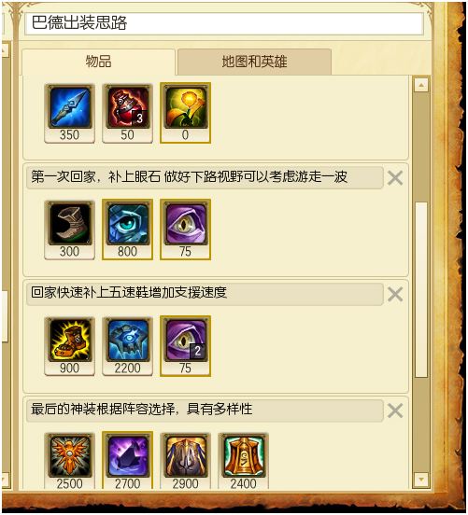The width and height of the screenshot is (468, 515).
Task: Click the brown boots item costing 300
Action: tap(69, 230)
